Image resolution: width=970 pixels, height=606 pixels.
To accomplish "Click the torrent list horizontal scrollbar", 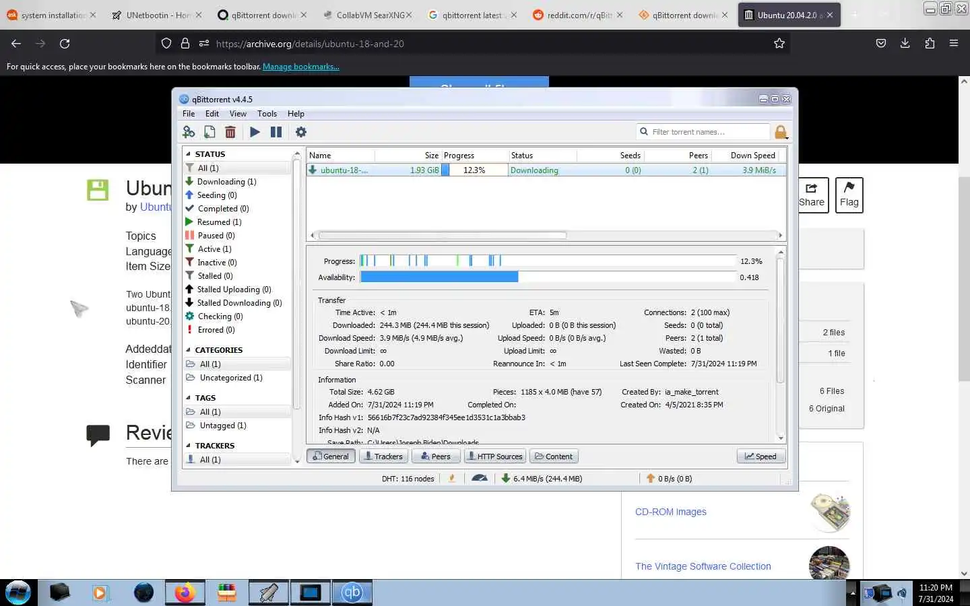I will [443, 236].
